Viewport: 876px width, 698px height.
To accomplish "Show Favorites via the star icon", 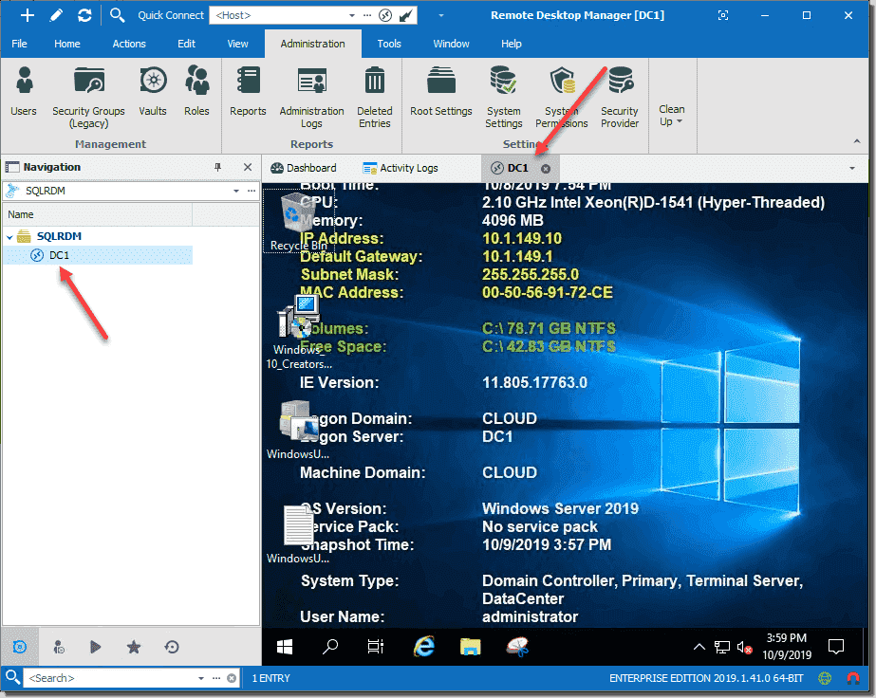I will click(x=133, y=646).
